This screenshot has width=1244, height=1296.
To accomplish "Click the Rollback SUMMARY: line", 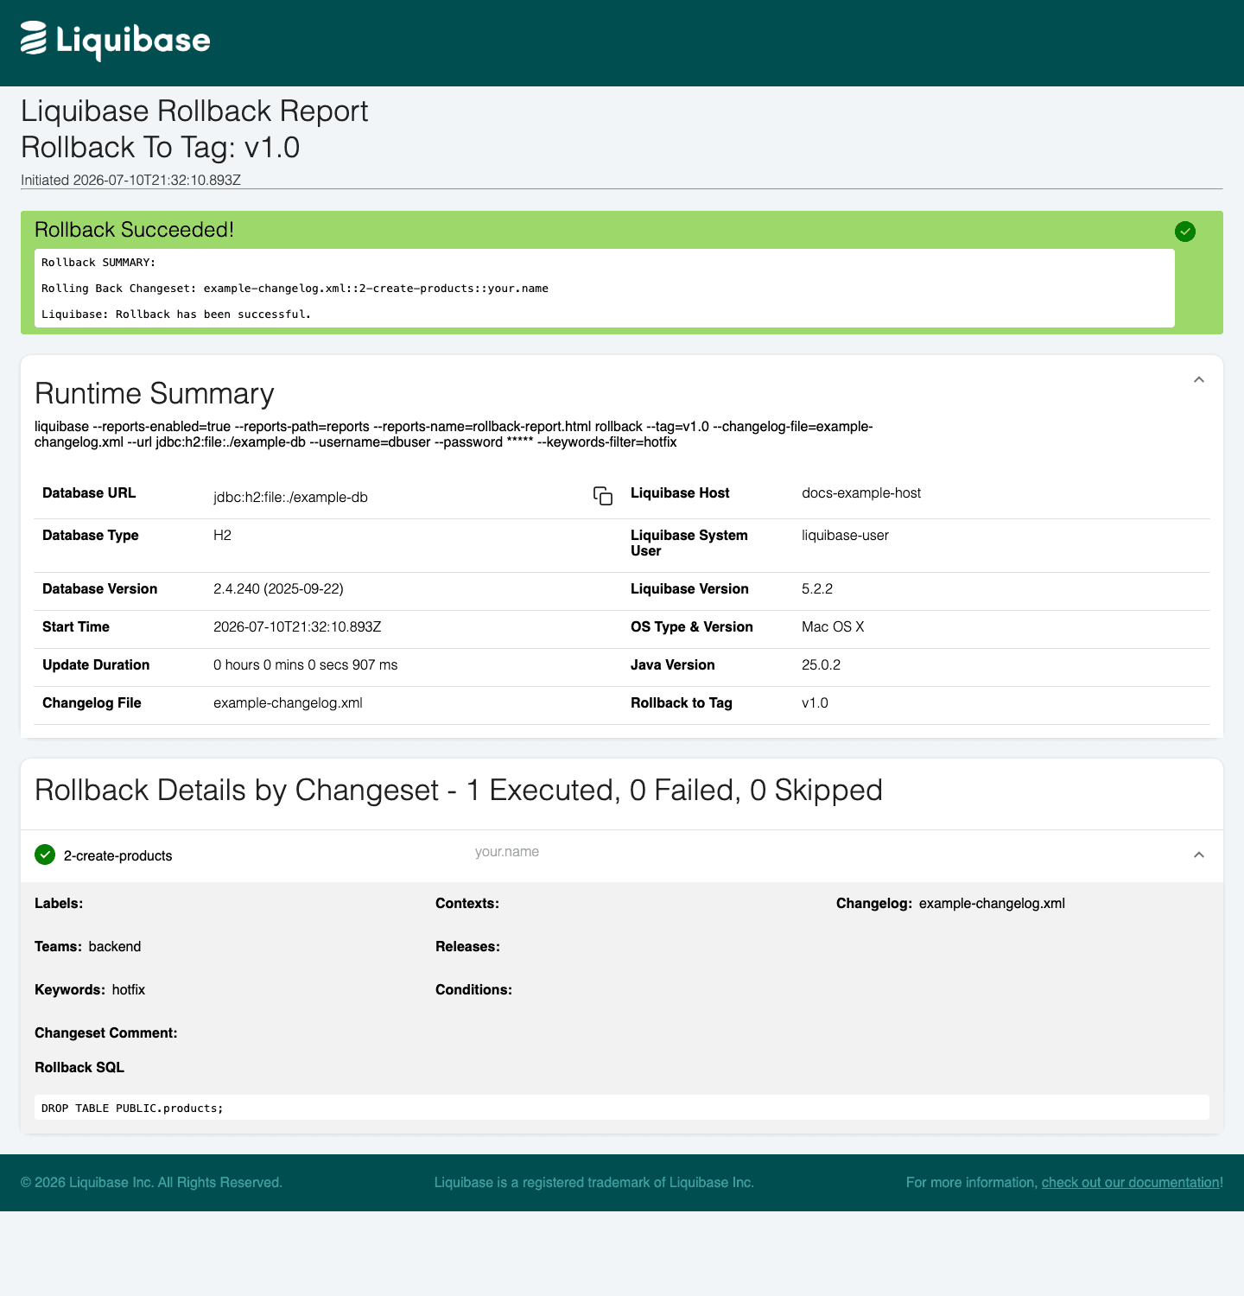I will [x=98, y=263].
